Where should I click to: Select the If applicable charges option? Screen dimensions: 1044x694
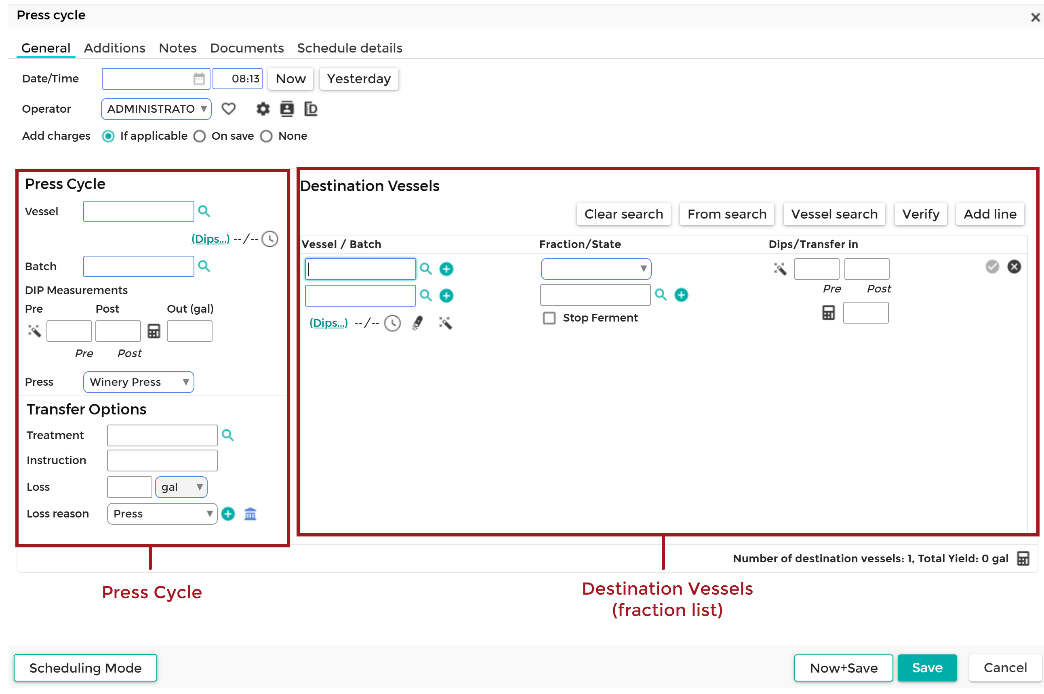coord(108,136)
